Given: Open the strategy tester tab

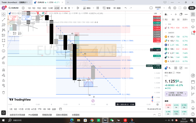Looking at the screenshot, I should pos(47,115).
